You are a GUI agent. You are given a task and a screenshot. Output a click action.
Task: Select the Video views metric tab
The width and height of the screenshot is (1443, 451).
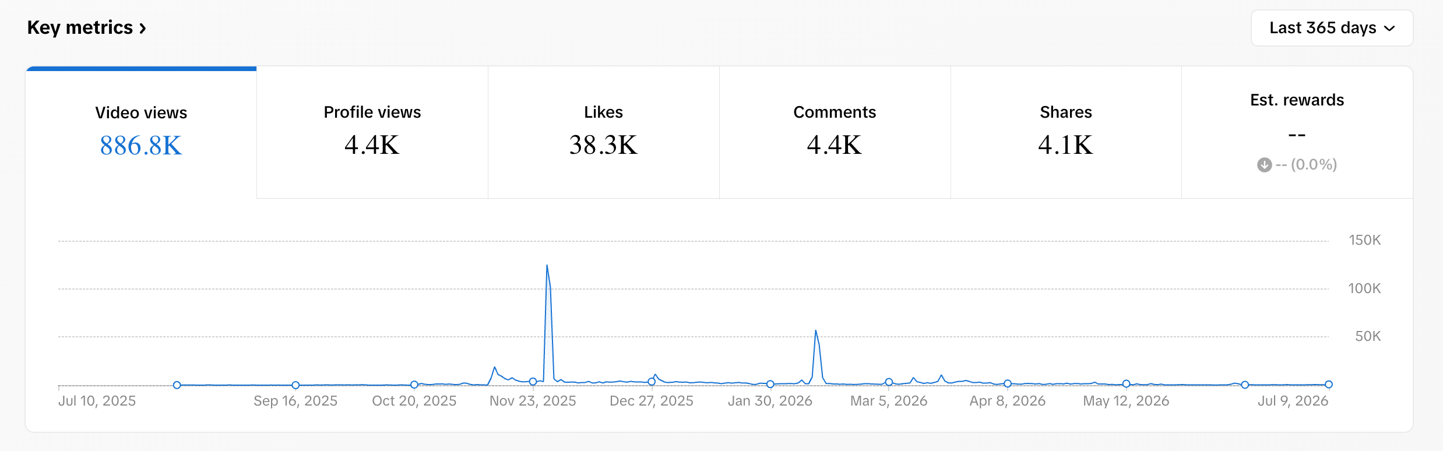141,133
